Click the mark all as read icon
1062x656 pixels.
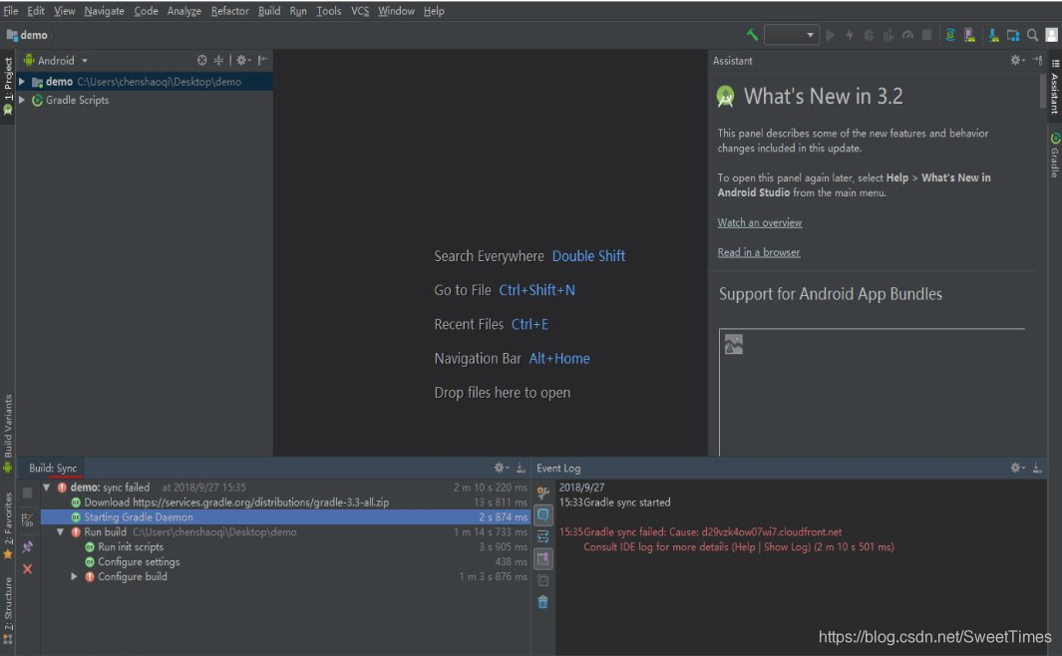tap(543, 580)
